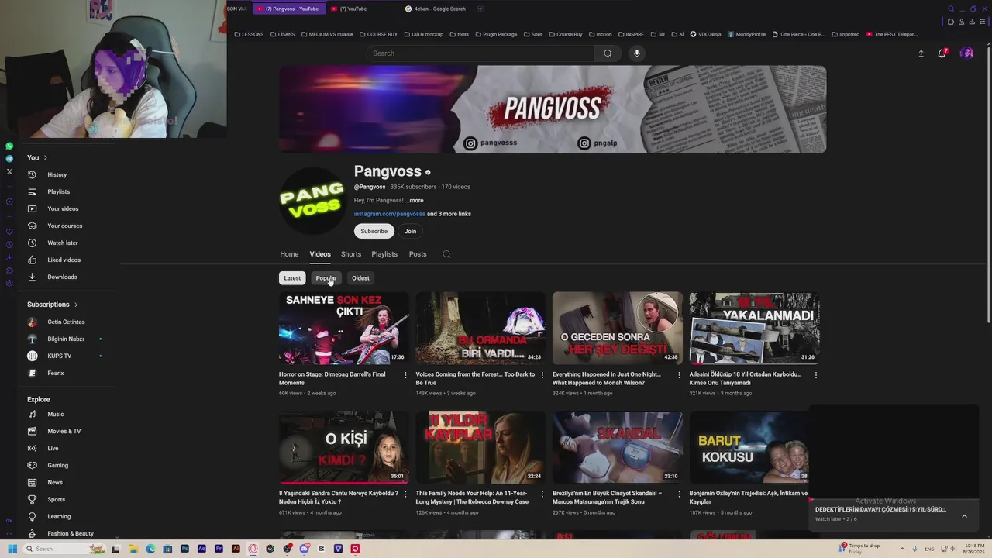Switch to the 4chan Google Search browser tab
The image size is (992, 558).
pyautogui.click(x=434, y=9)
